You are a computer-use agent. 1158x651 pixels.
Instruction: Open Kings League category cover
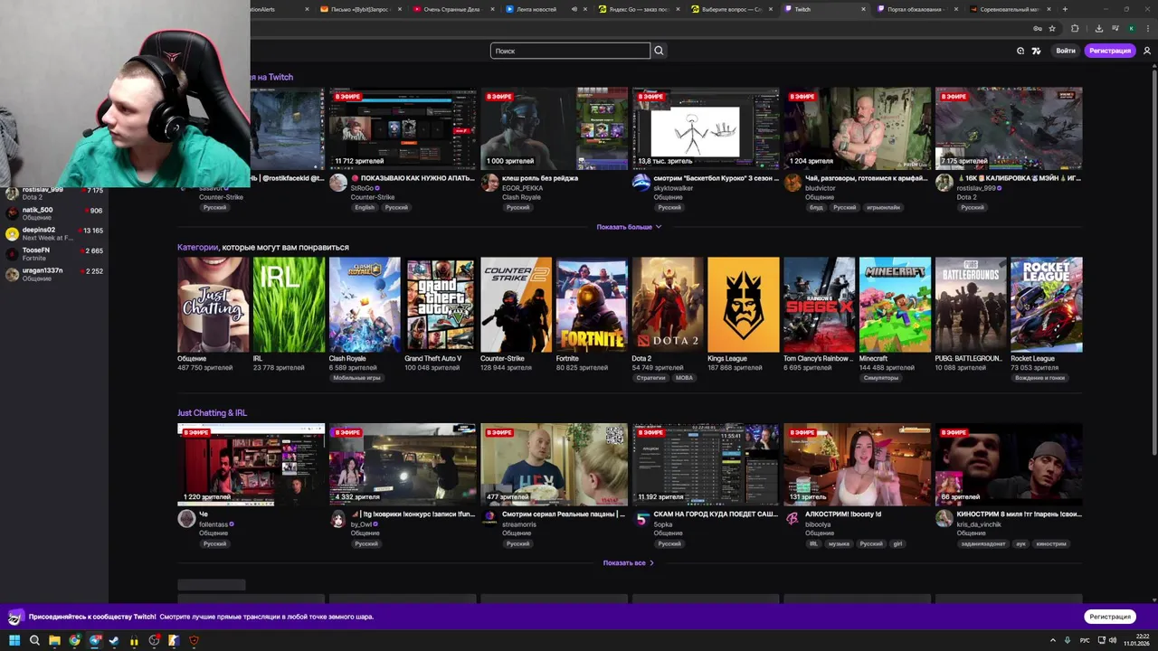point(743,305)
